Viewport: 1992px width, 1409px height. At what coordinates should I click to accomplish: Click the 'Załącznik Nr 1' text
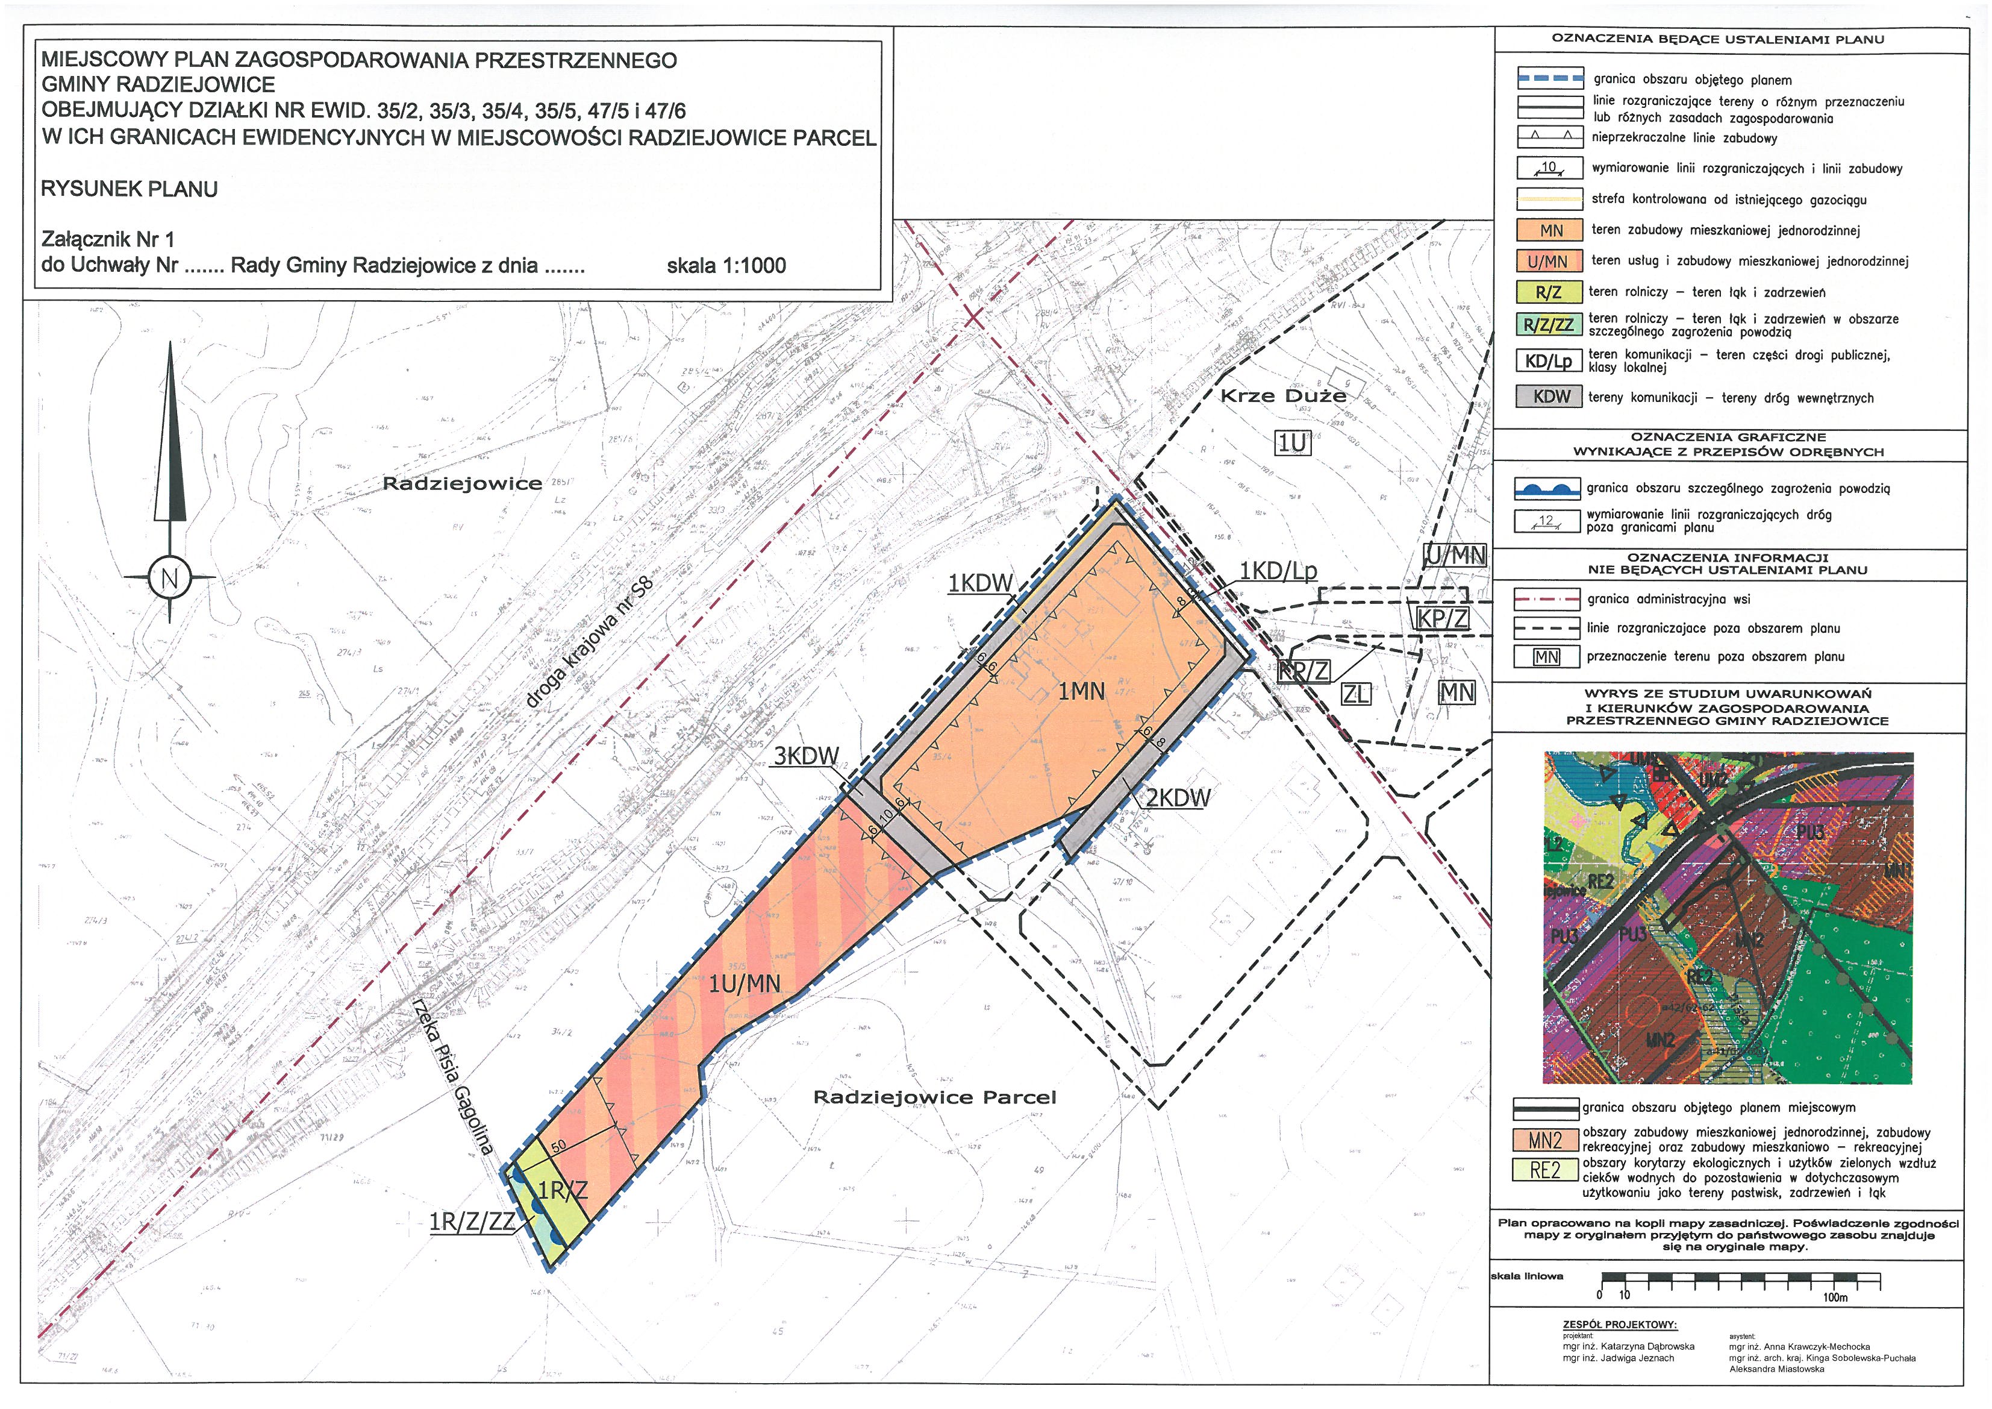coord(108,239)
